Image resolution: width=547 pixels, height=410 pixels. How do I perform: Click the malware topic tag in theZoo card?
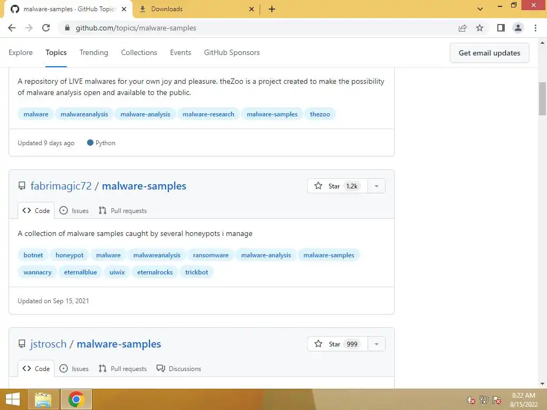(36, 114)
